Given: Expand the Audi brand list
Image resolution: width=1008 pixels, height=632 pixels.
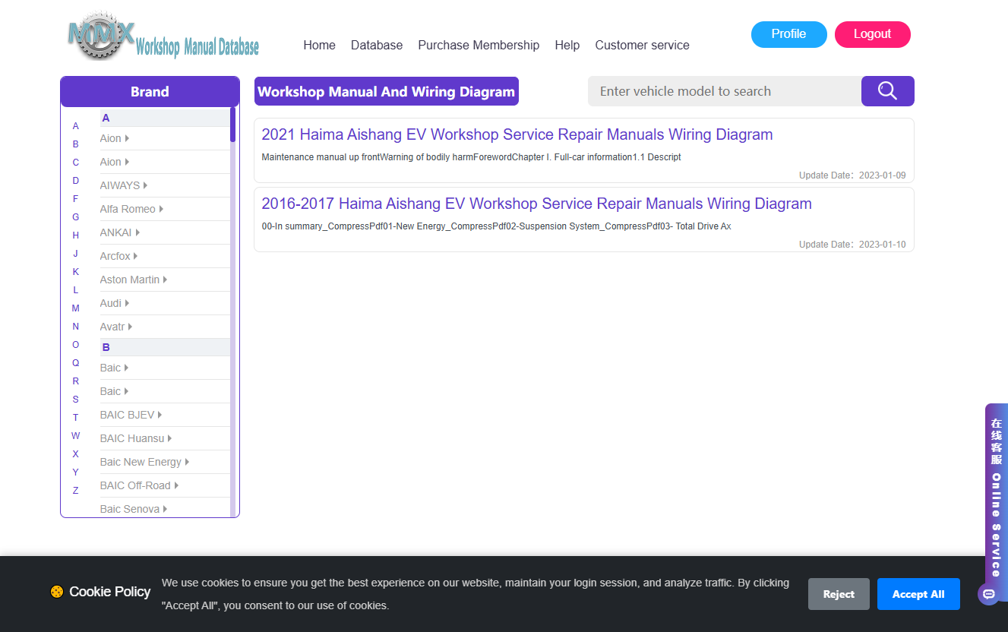Looking at the screenshot, I should coord(115,303).
